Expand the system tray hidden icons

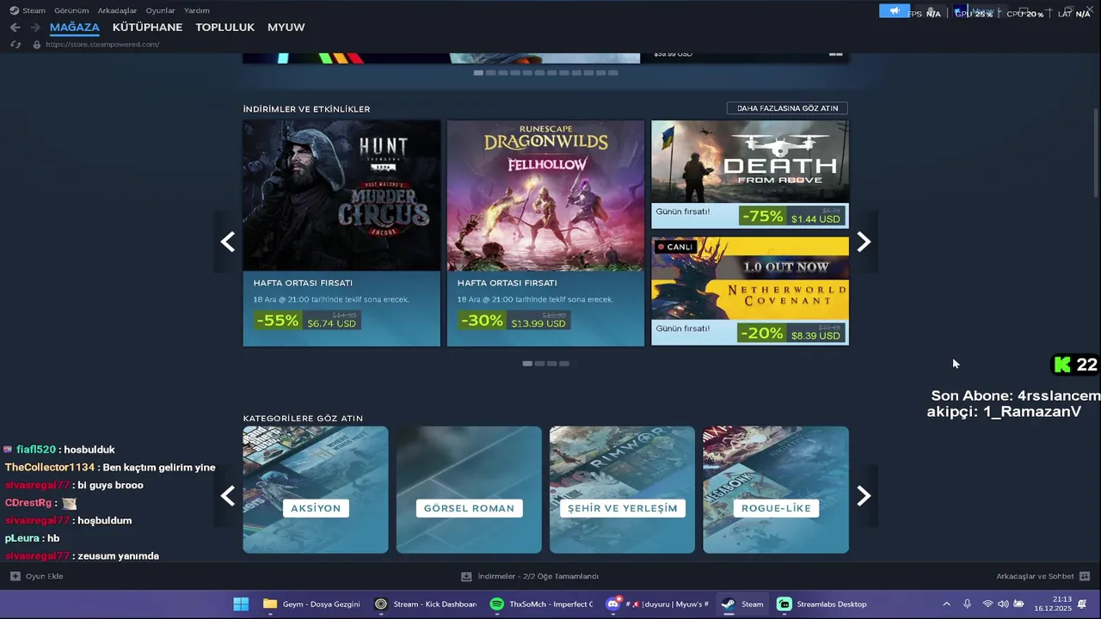click(946, 604)
